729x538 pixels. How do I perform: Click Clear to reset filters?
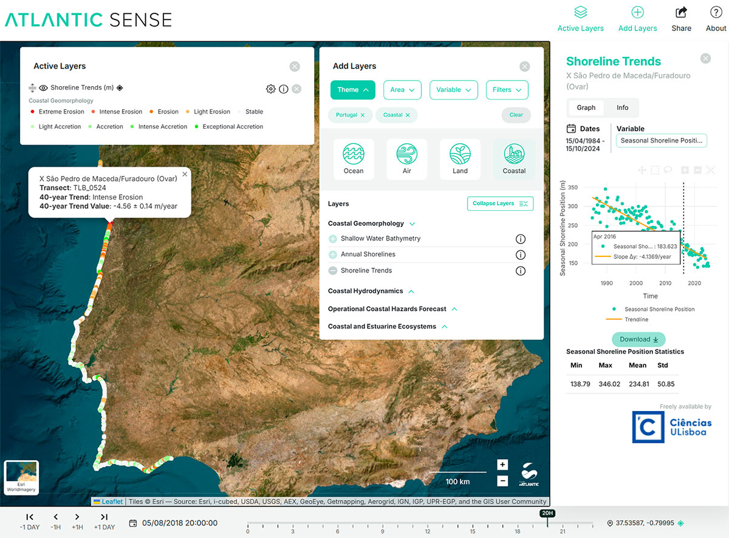tap(516, 115)
